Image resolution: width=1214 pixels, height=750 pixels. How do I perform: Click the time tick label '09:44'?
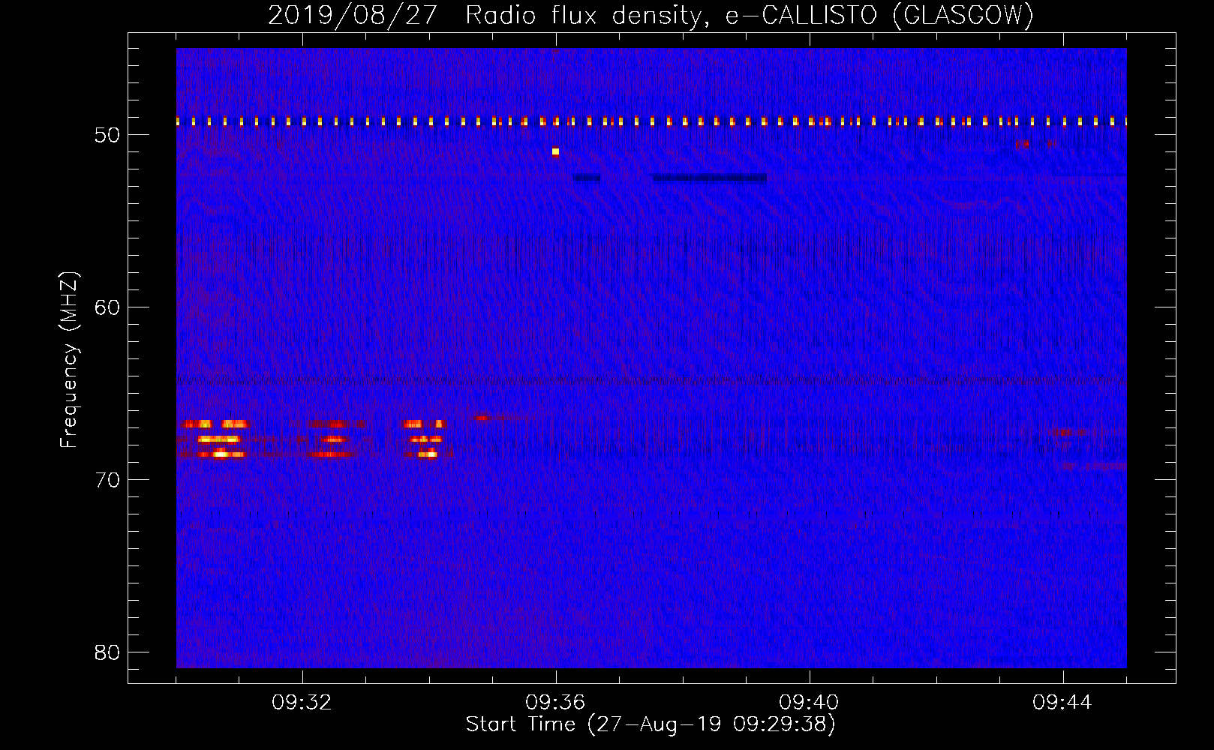point(1062,702)
